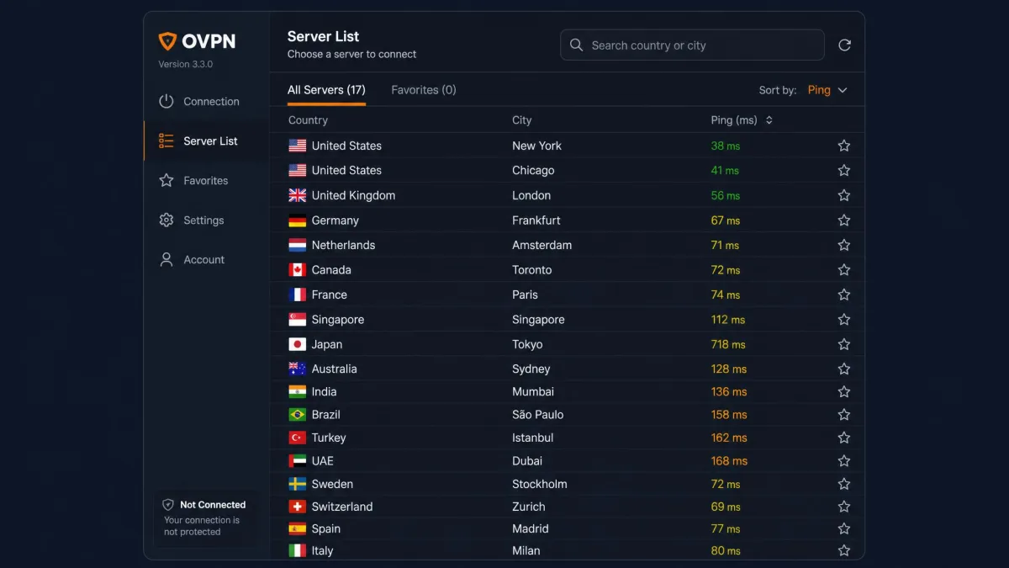Click the Istanbul city cell

tap(533, 438)
